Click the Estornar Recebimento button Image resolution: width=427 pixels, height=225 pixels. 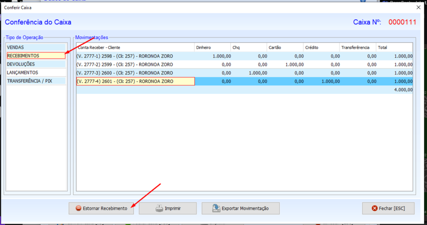[x=101, y=208]
